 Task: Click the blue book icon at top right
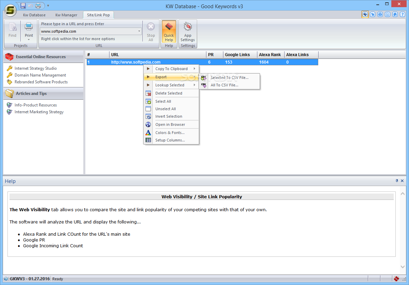coord(365,14)
